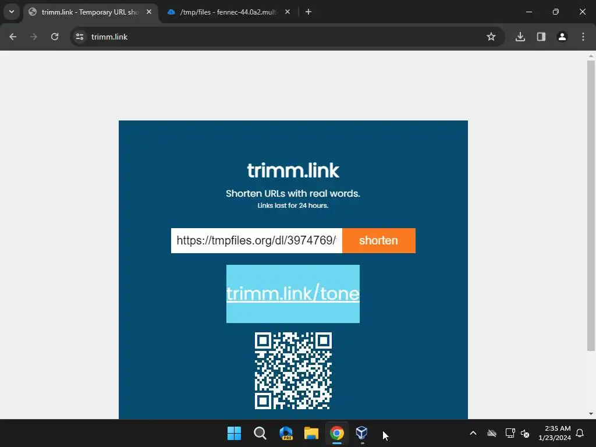Image resolution: width=596 pixels, height=447 pixels.
Task: Click the 'Links last for 24 hours.' text
Action: pos(293,205)
